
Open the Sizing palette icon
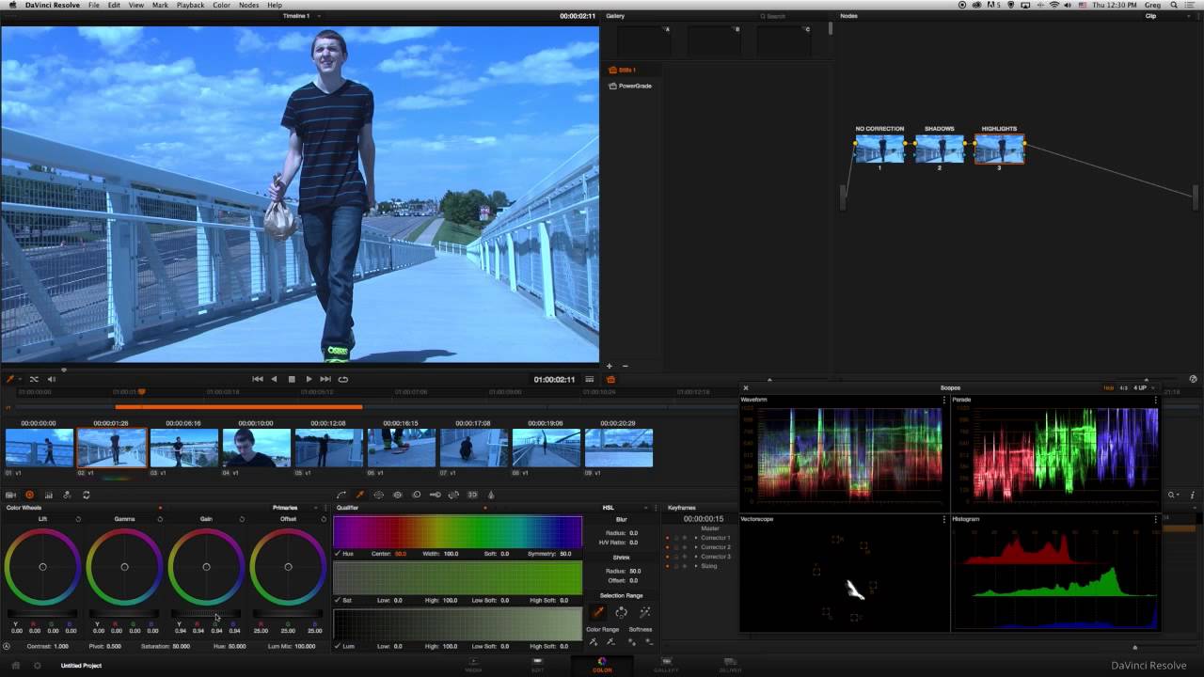pyautogui.click(x=453, y=495)
